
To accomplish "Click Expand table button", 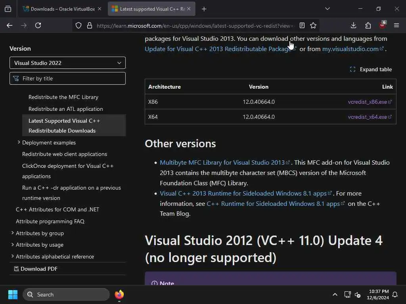I will (x=371, y=69).
